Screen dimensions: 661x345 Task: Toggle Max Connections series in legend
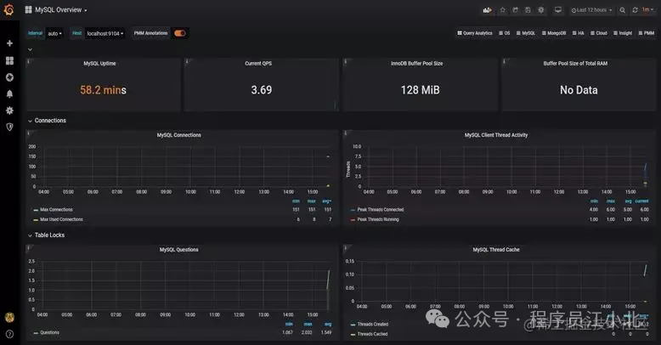point(56,209)
